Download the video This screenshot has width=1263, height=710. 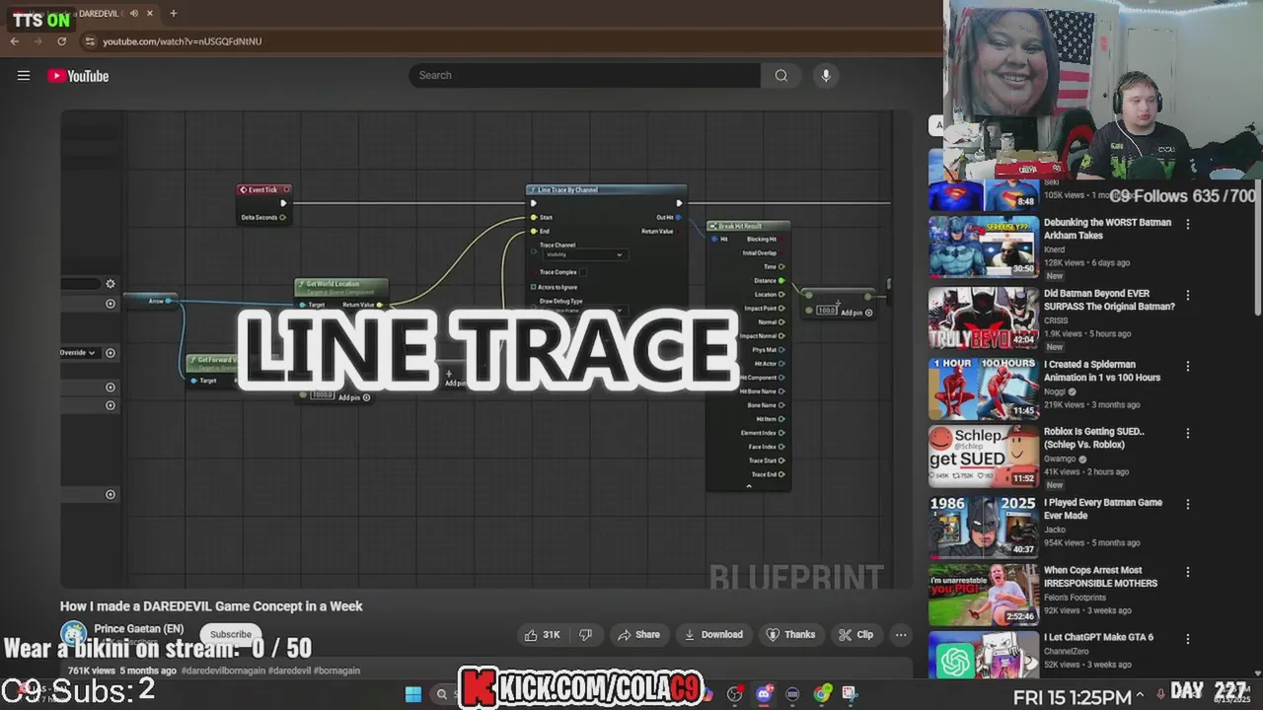point(713,635)
